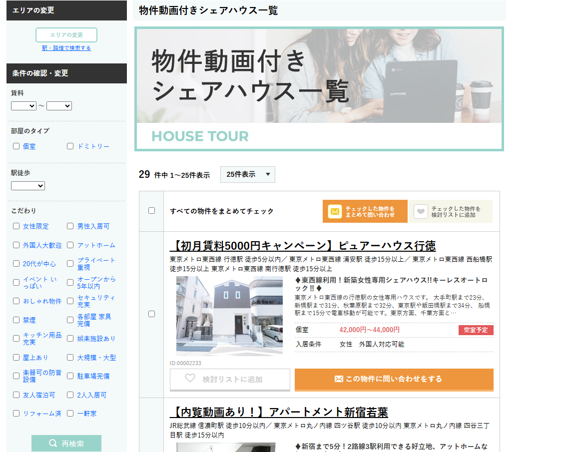The width and height of the screenshot is (572, 452).
Task: Select the checkbox next to ピュアーハウス行徳 listing
Action: 151,314
